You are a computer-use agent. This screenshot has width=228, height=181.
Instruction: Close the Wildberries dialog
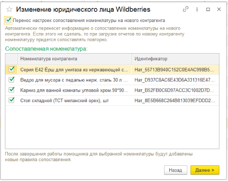[x=219, y=9]
